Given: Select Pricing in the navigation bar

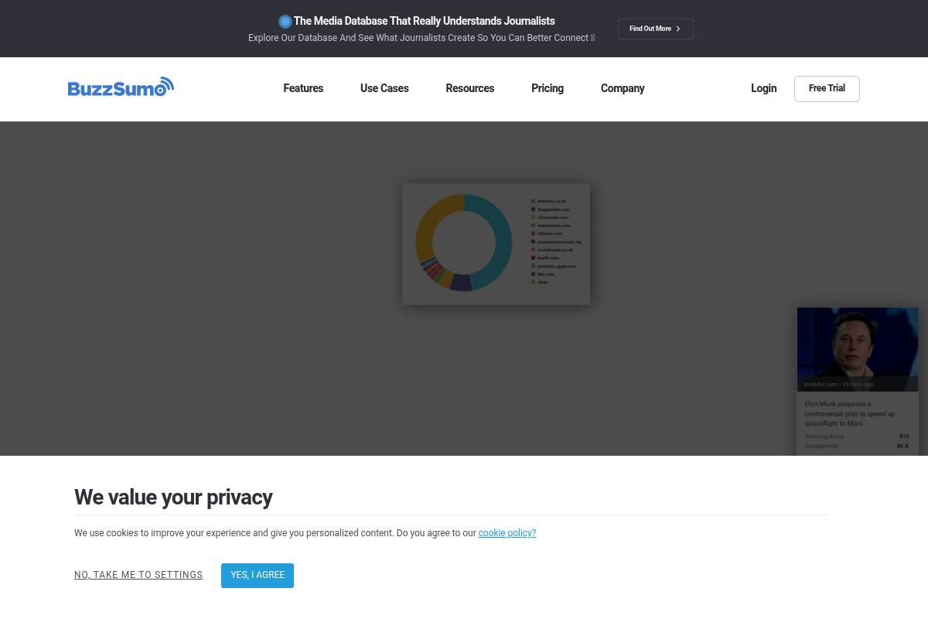Looking at the screenshot, I should coord(548,88).
